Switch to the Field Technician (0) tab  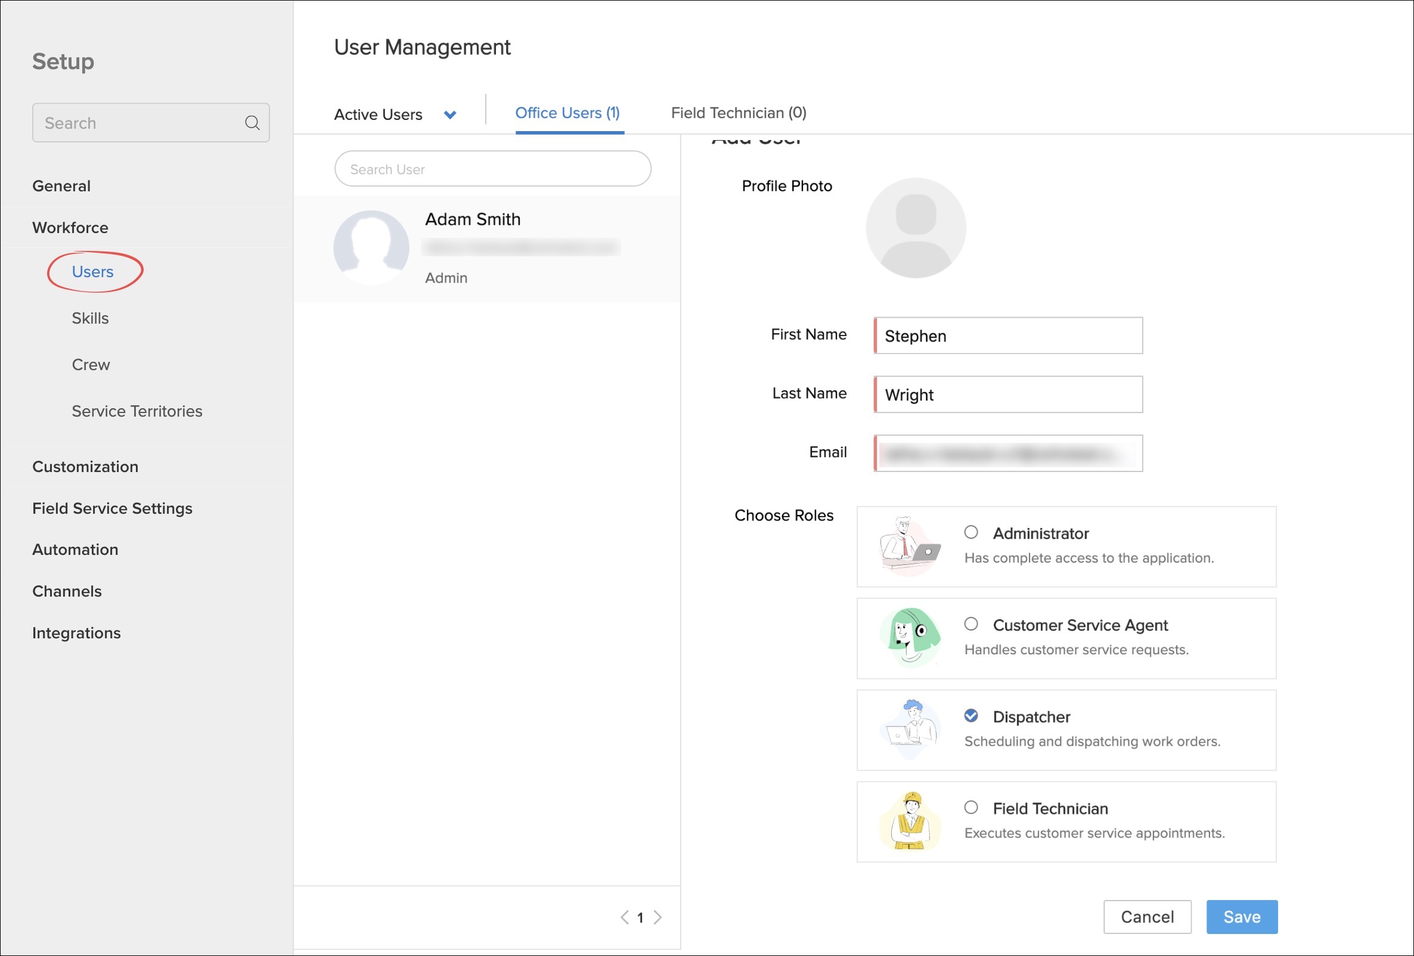(739, 113)
